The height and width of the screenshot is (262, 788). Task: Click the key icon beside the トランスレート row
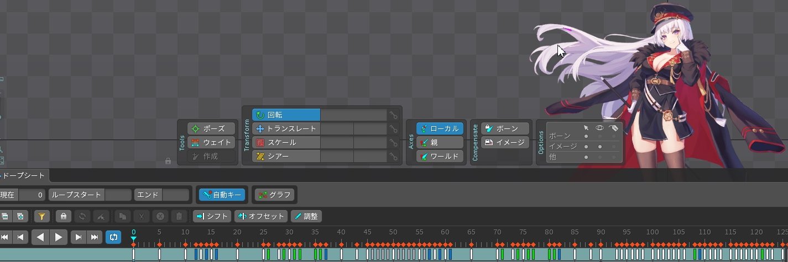click(393, 129)
